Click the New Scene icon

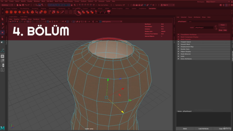(17, 5)
